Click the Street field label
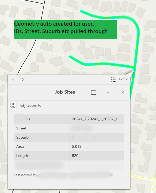Viewport: 156px width, 193px height. 21,128
